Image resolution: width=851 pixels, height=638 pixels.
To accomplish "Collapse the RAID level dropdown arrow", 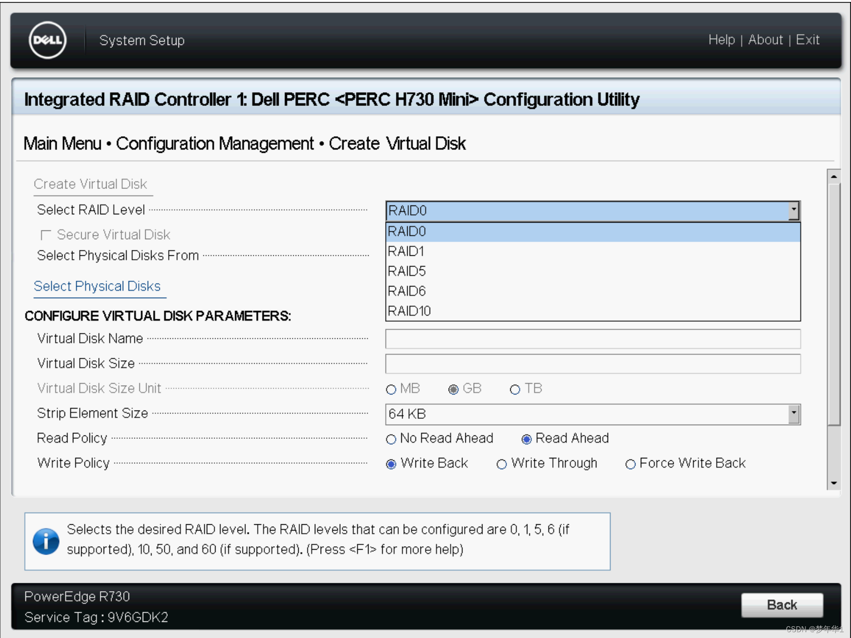I will [794, 211].
